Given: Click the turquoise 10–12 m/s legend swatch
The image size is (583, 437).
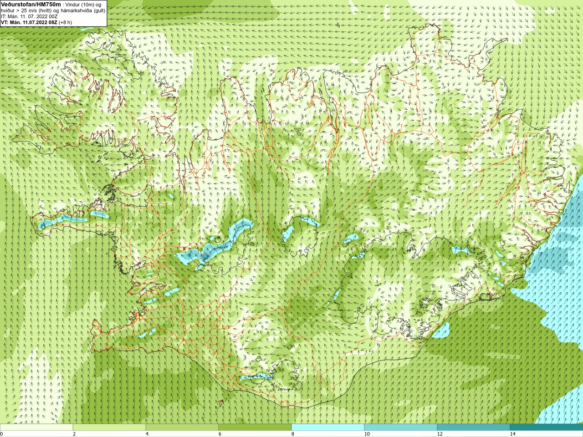Looking at the screenshot, I should [401, 427].
